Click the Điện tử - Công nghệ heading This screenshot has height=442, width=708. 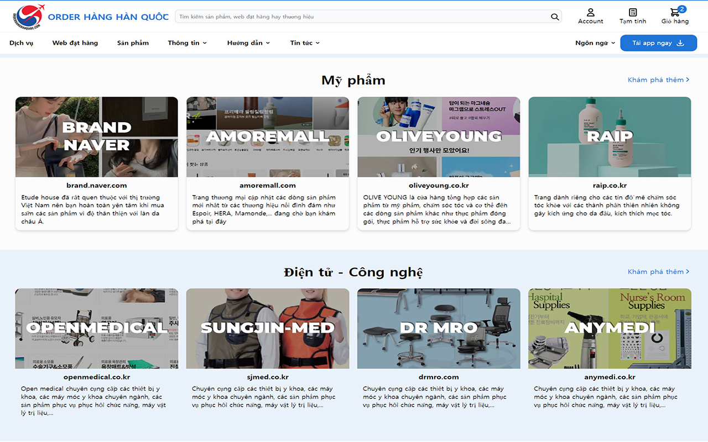coord(353,272)
